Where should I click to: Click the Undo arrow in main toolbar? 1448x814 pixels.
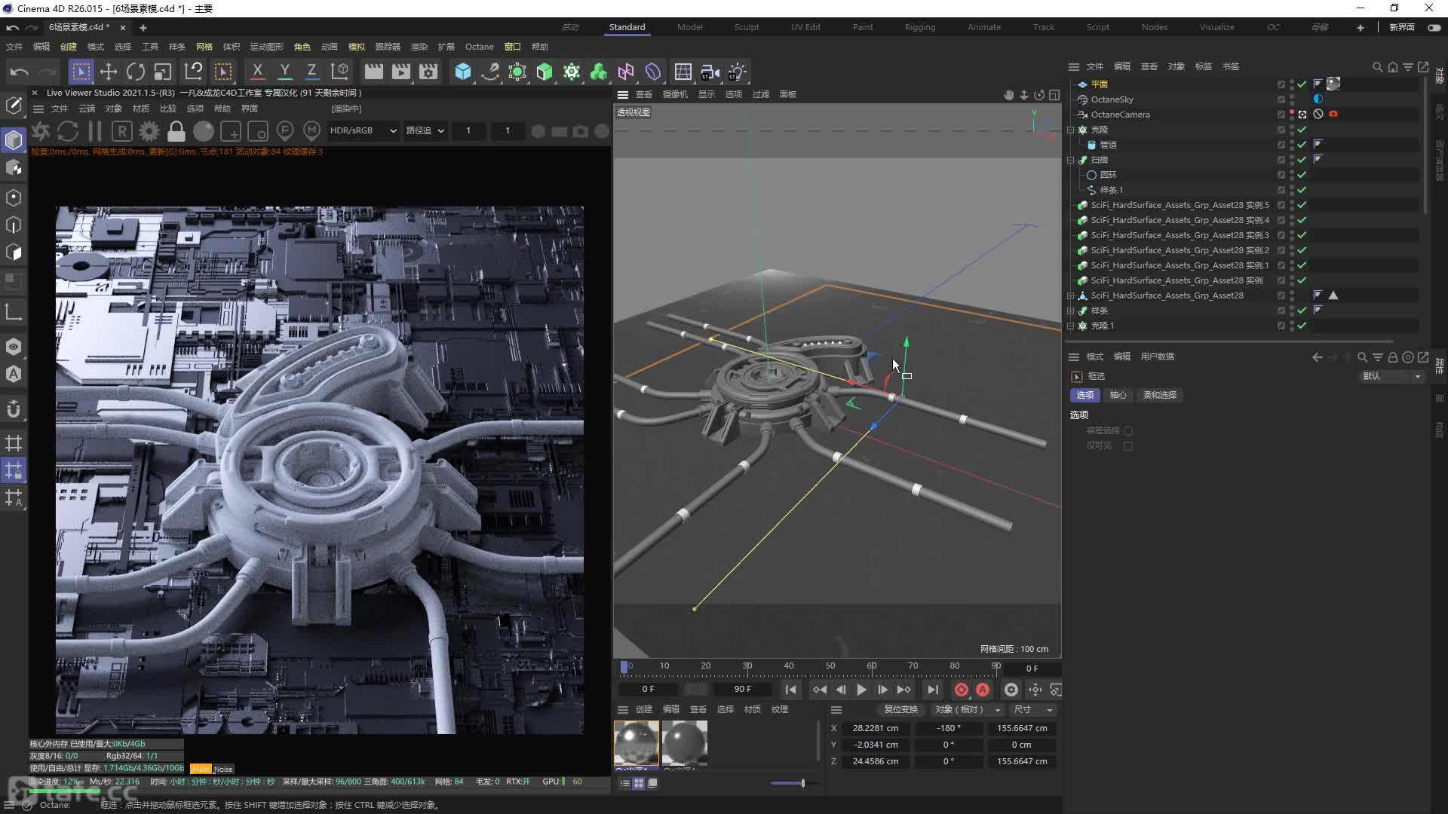pos(19,72)
